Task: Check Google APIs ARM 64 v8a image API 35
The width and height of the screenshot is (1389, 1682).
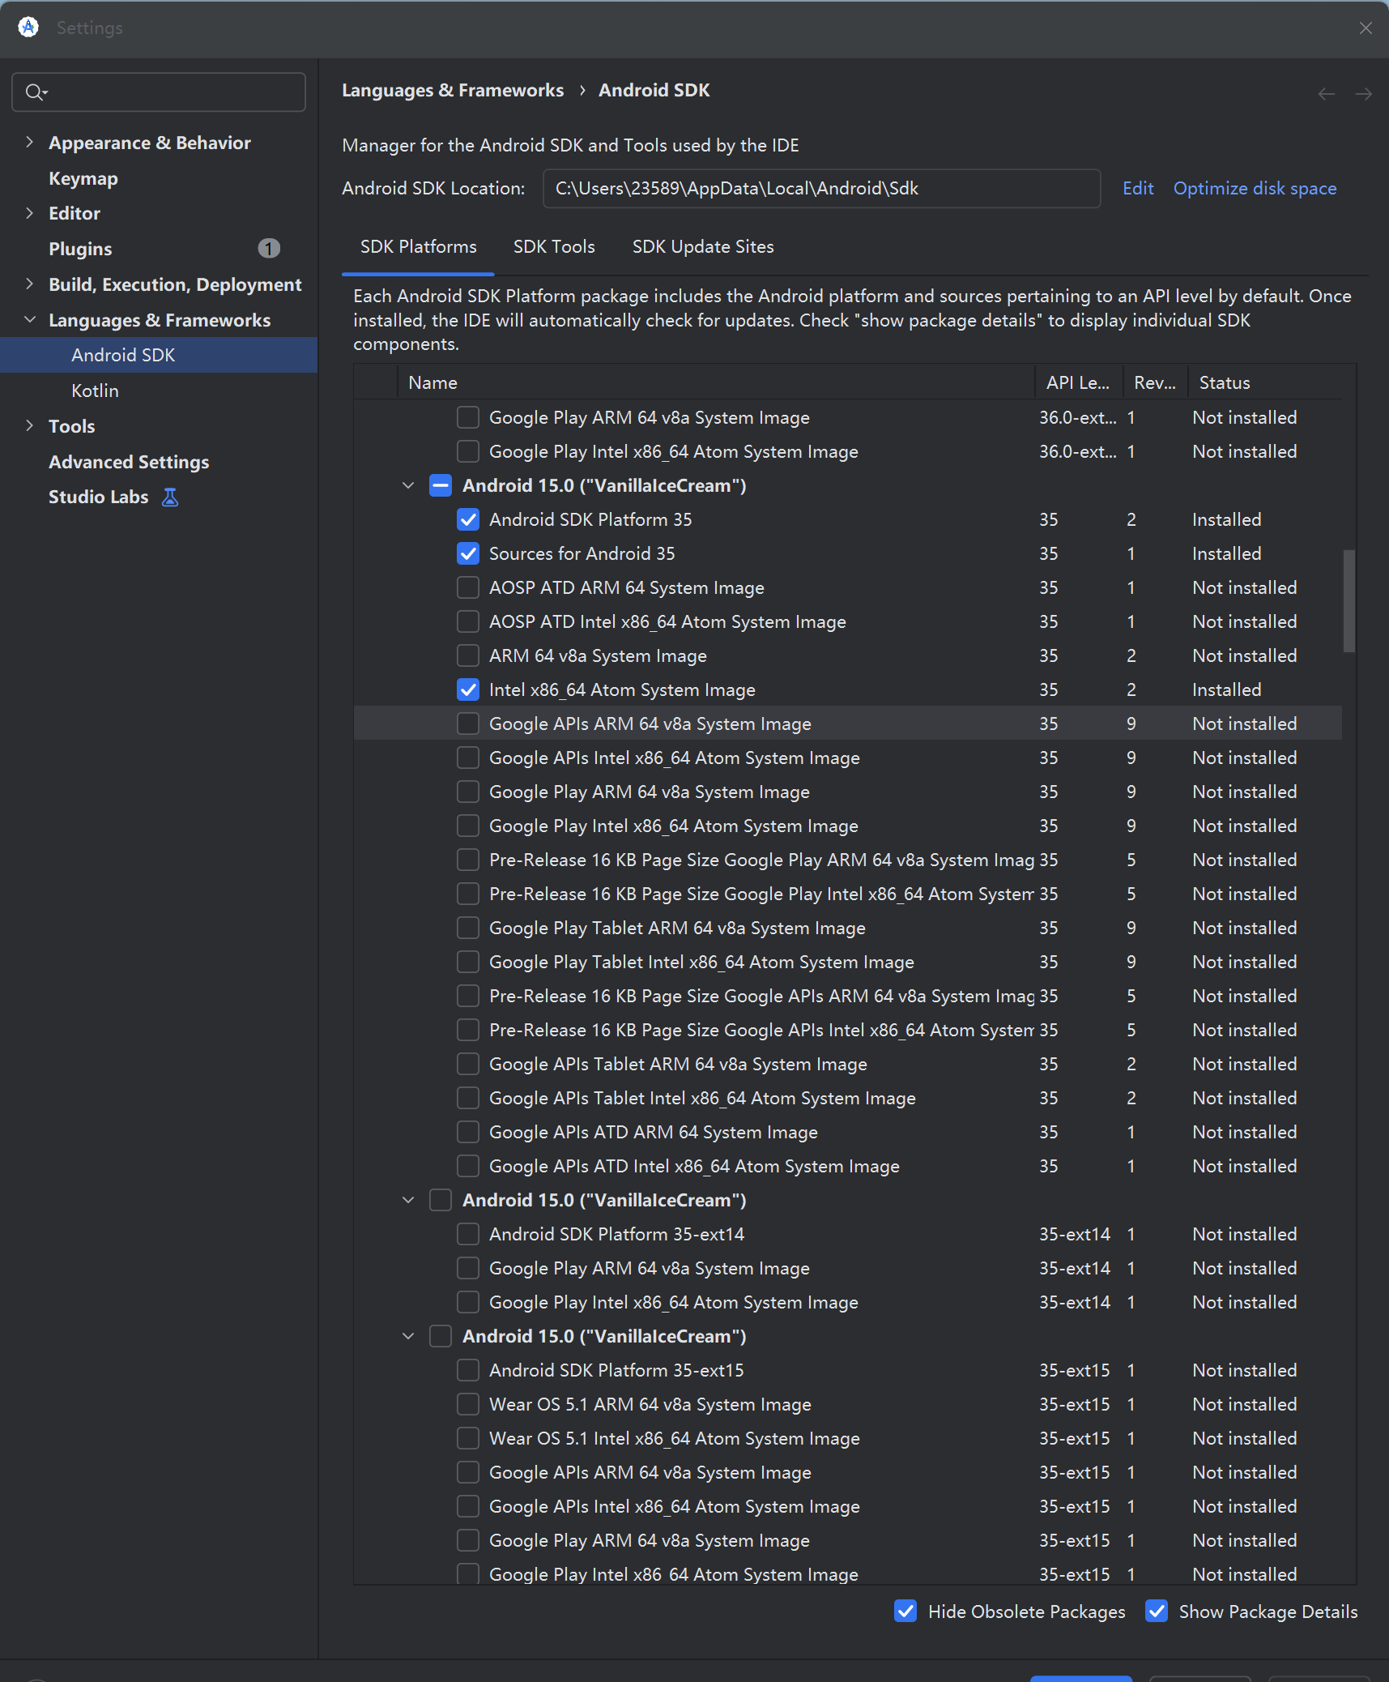Action: [468, 724]
